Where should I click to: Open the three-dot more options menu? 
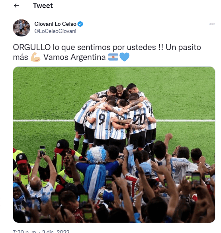click(212, 24)
